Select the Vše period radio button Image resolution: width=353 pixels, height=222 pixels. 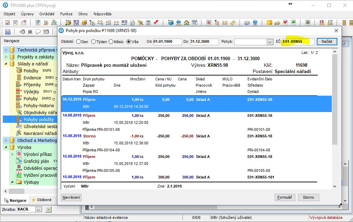pos(128,42)
